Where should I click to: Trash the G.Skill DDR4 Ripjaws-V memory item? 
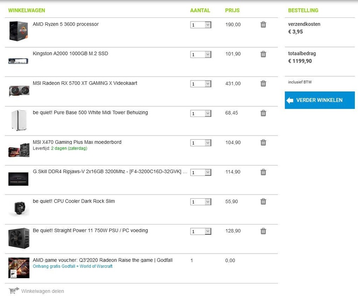point(263,172)
